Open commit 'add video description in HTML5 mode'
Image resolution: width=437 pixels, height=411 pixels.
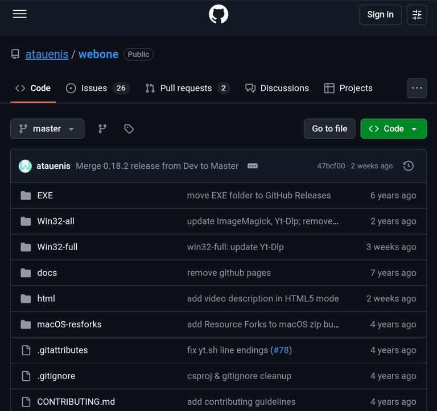[x=263, y=298]
